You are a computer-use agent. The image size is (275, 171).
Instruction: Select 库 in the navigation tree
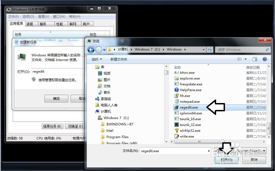[x=99, y=67]
